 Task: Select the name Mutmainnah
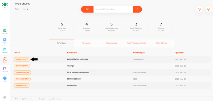(72, 86)
